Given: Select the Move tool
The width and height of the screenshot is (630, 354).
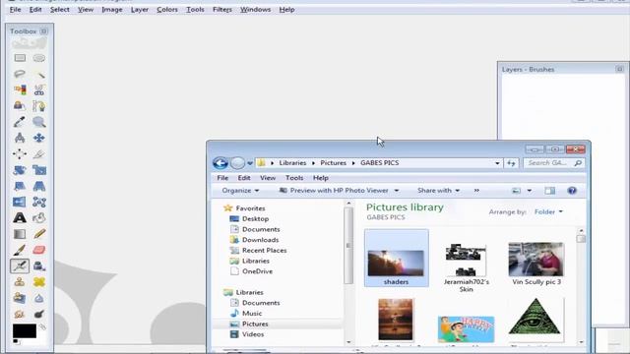Looking at the screenshot, I should (x=39, y=138).
